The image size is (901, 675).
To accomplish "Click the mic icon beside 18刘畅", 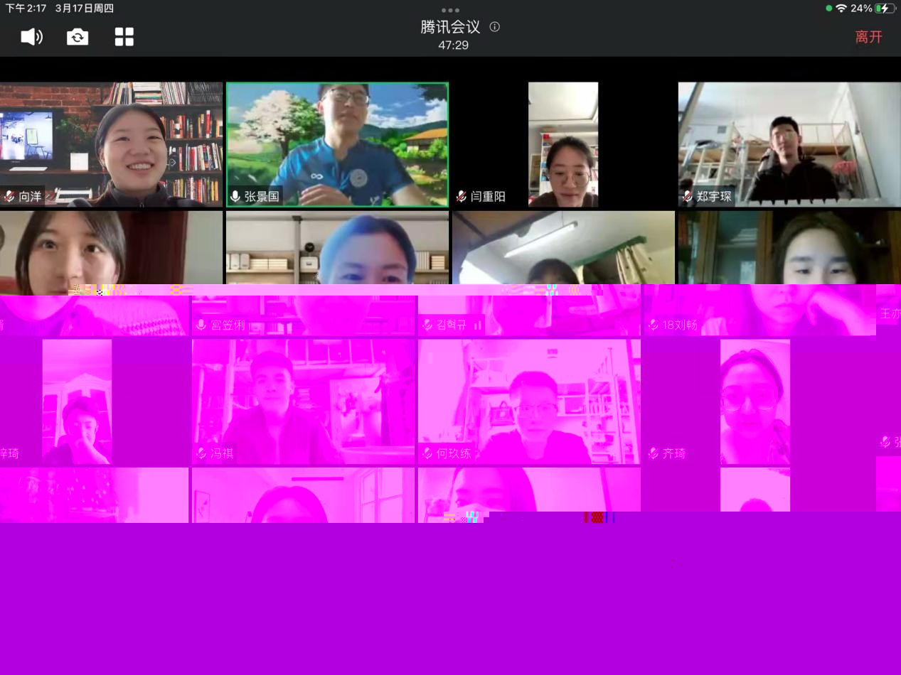I will 654,325.
